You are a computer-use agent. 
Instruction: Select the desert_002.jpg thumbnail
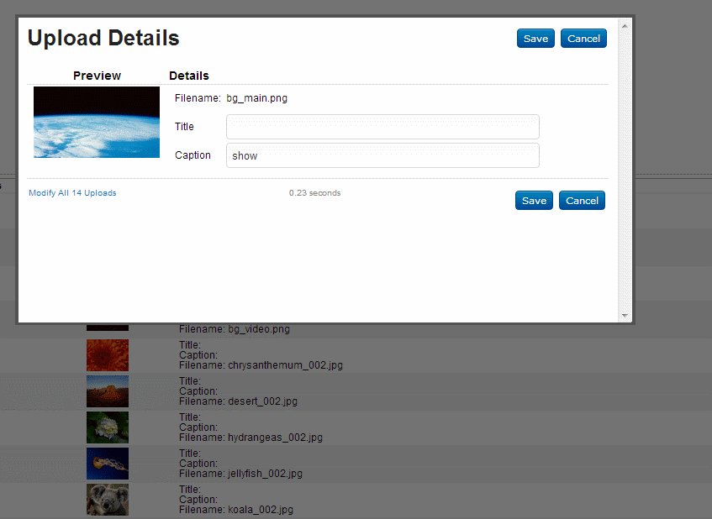pyautogui.click(x=108, y=391)
